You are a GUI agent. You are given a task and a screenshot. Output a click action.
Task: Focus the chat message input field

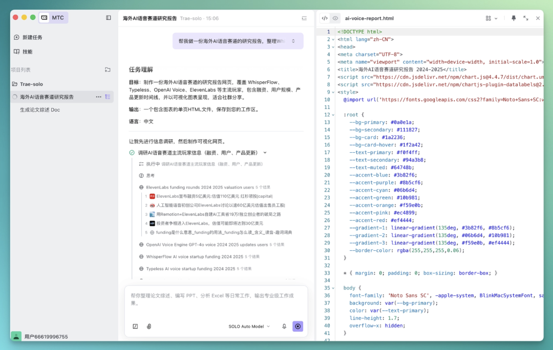click(x=216, y=300)
